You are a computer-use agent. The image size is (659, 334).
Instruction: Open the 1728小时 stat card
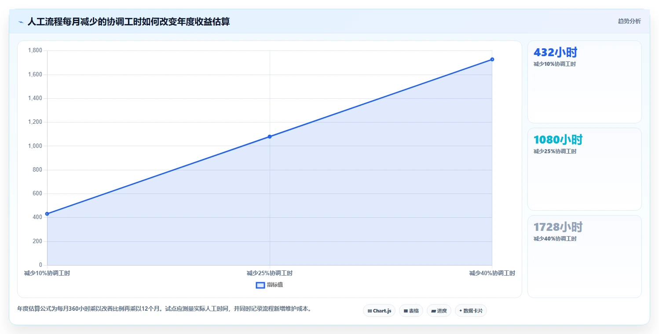click(x=584, y=256)
